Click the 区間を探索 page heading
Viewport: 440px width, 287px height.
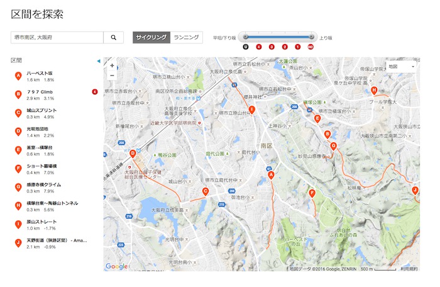(37, 14)
